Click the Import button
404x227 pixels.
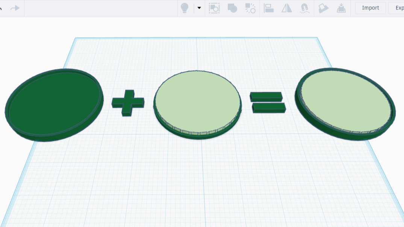pos(370,8)
